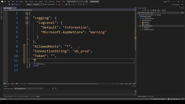The image size is (185, 104).
Task: Choose ConnectionStrings from the autocomplete list
Action: pos(40,64)
